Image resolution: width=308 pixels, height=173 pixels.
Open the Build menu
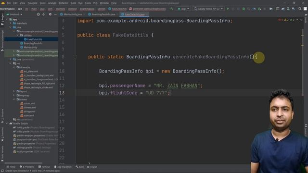coord(73,3)
